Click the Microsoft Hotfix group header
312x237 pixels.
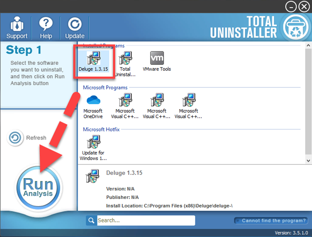[x=101, y=130]
